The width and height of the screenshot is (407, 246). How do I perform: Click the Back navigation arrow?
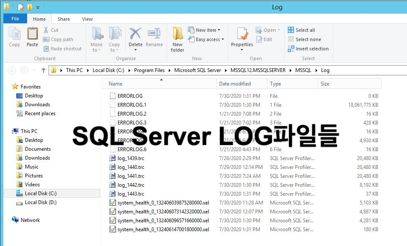[x=12, y=70]
